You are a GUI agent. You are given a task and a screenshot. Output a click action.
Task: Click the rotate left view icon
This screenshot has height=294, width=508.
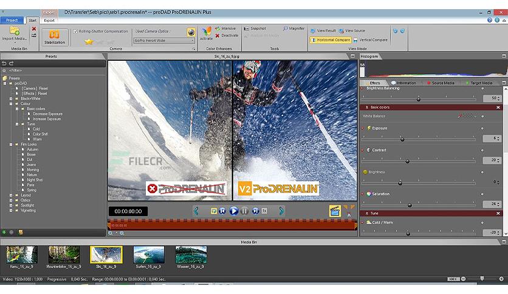[395, 31]
